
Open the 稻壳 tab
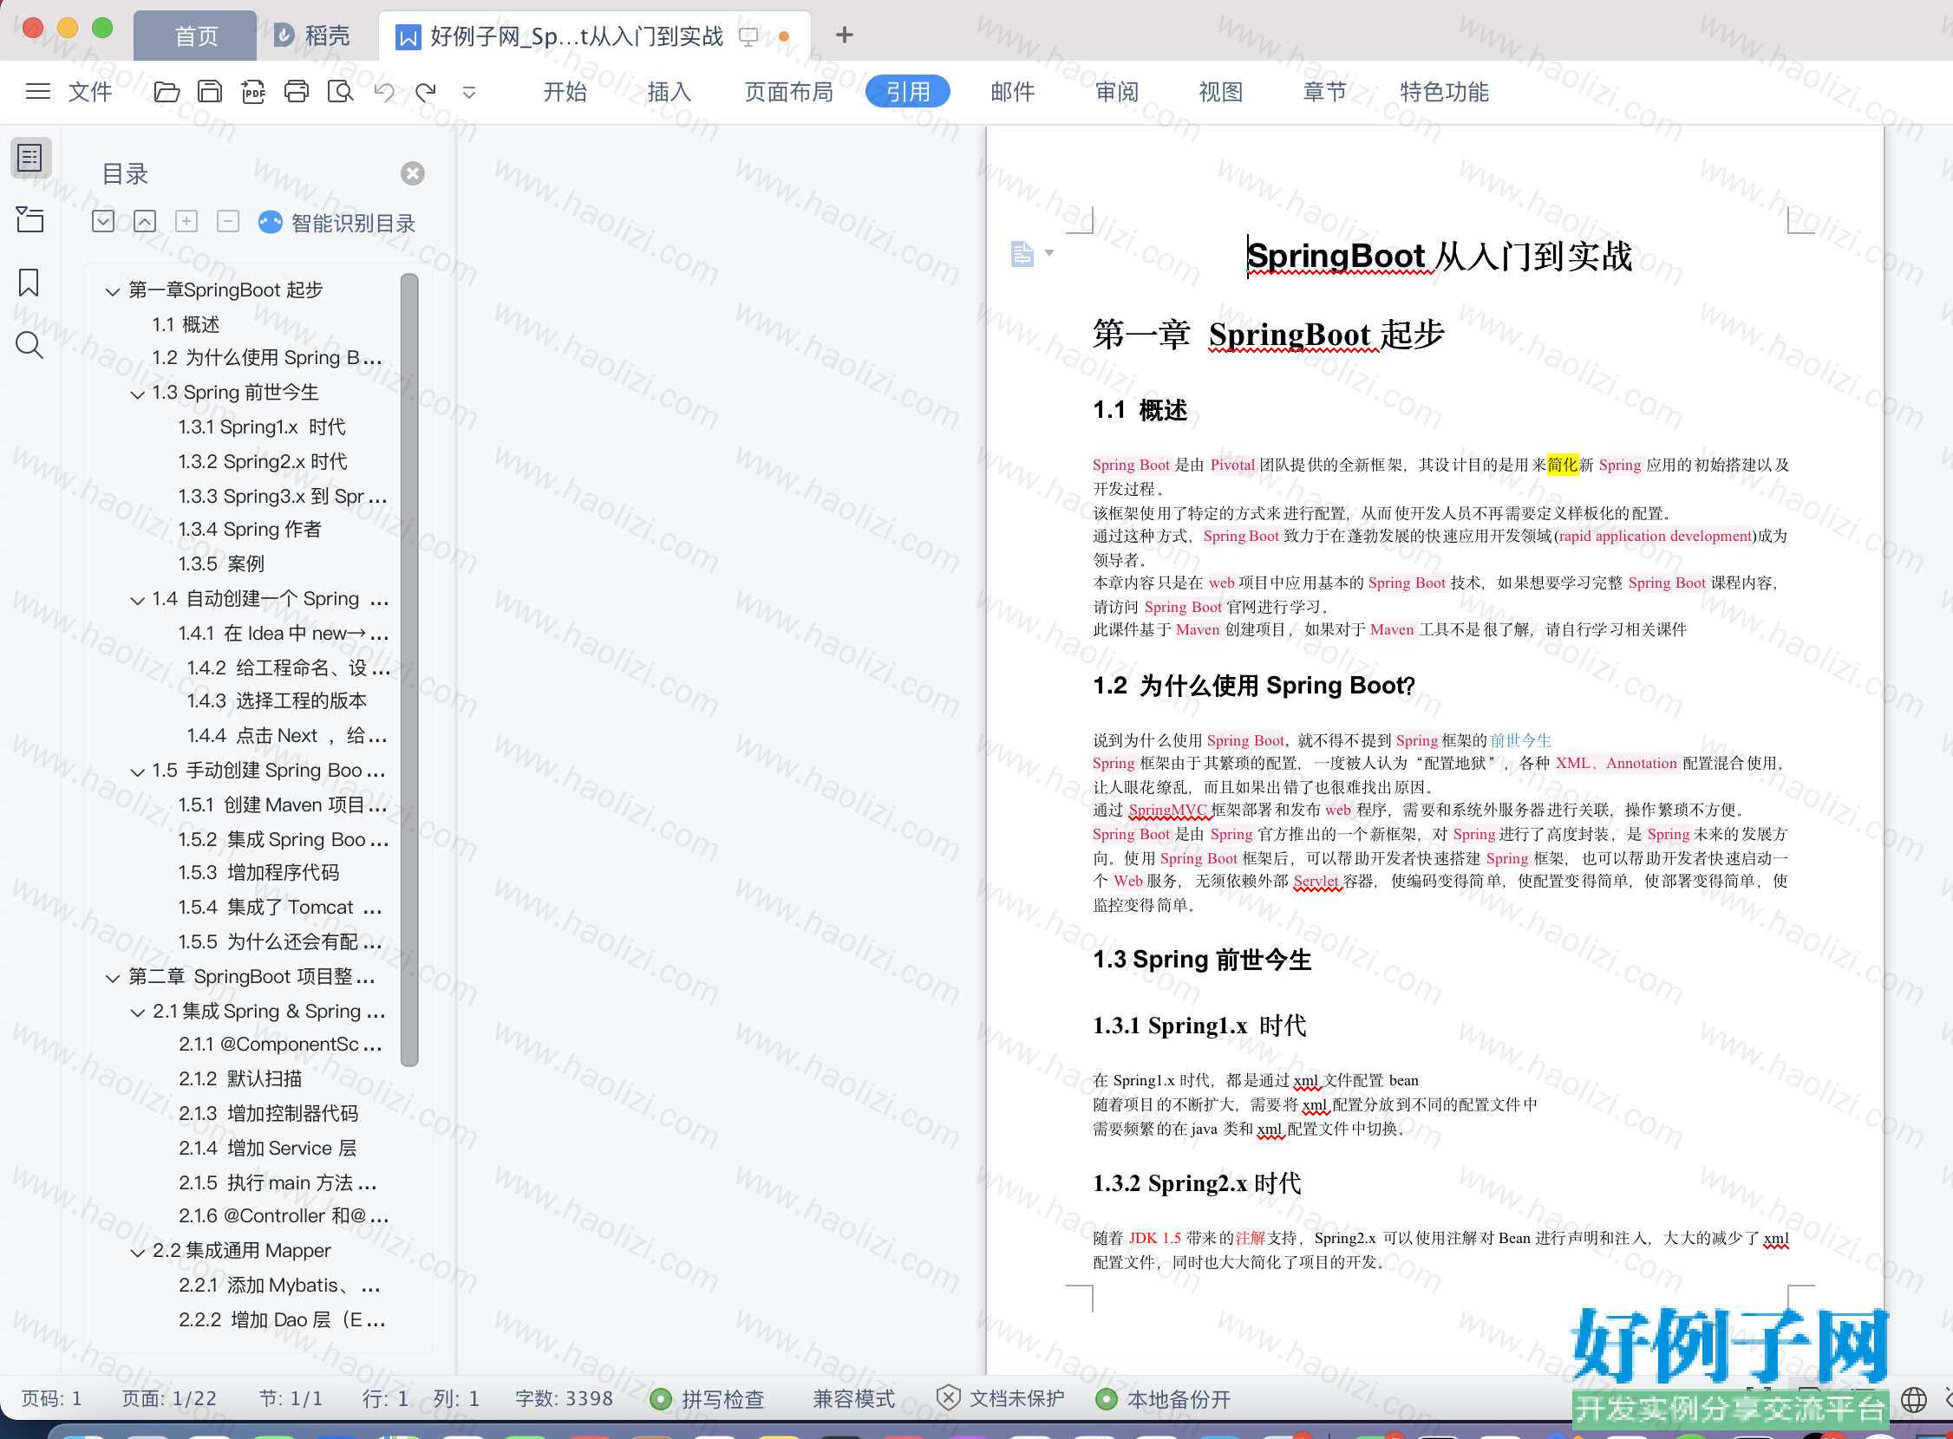tap(312, 36)
